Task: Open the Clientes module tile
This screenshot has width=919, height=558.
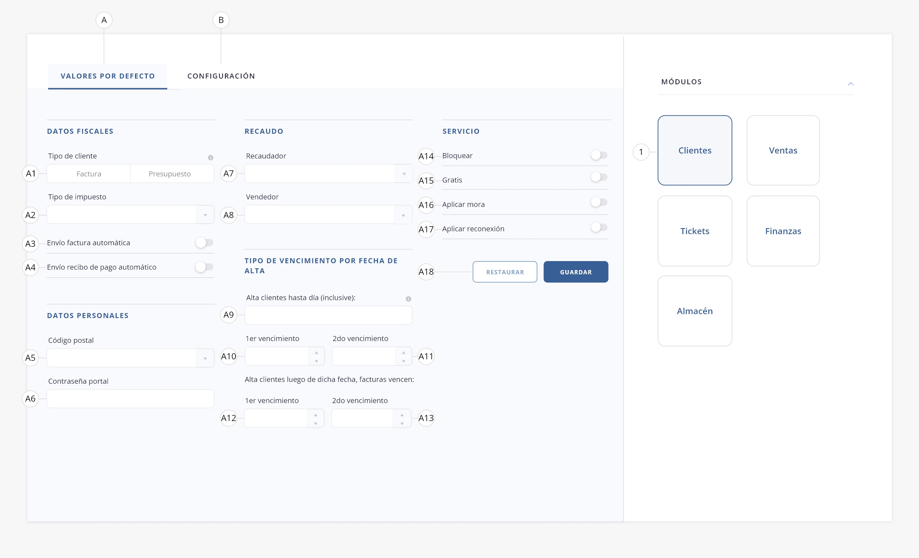Action: pyautogui.click(x=695, y=150)
